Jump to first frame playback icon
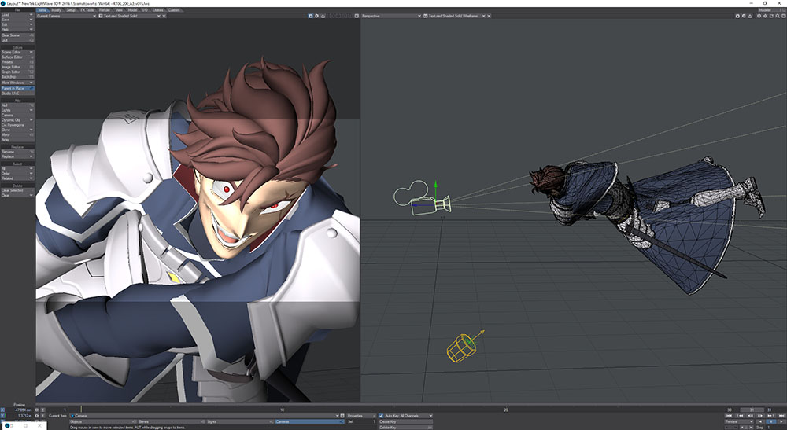The height and width of the screenshot is (430, 787). (729, 416)
